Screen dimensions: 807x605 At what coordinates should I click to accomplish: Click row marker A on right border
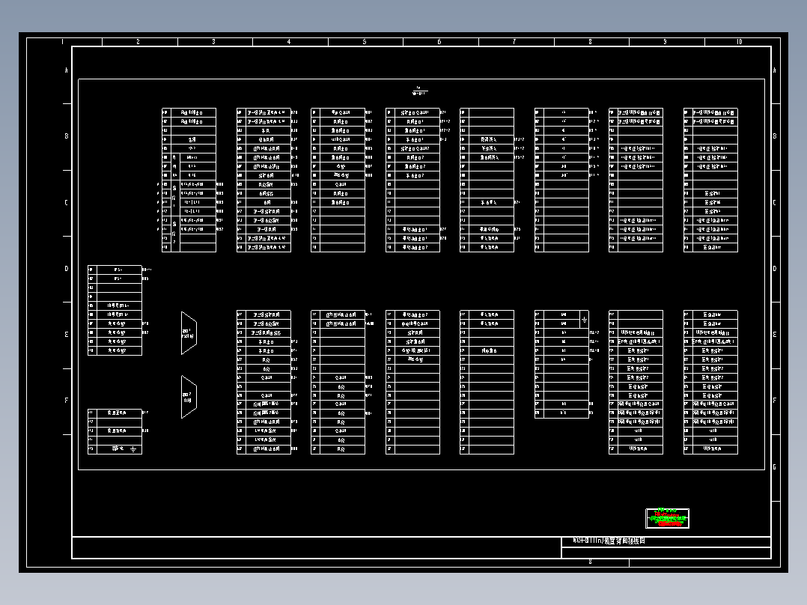(775, 70)
